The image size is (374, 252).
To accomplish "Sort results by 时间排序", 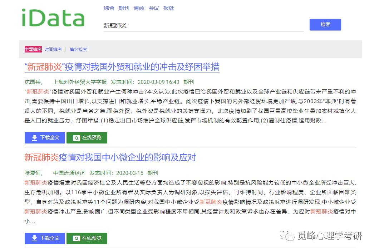I will coord(53,49).
